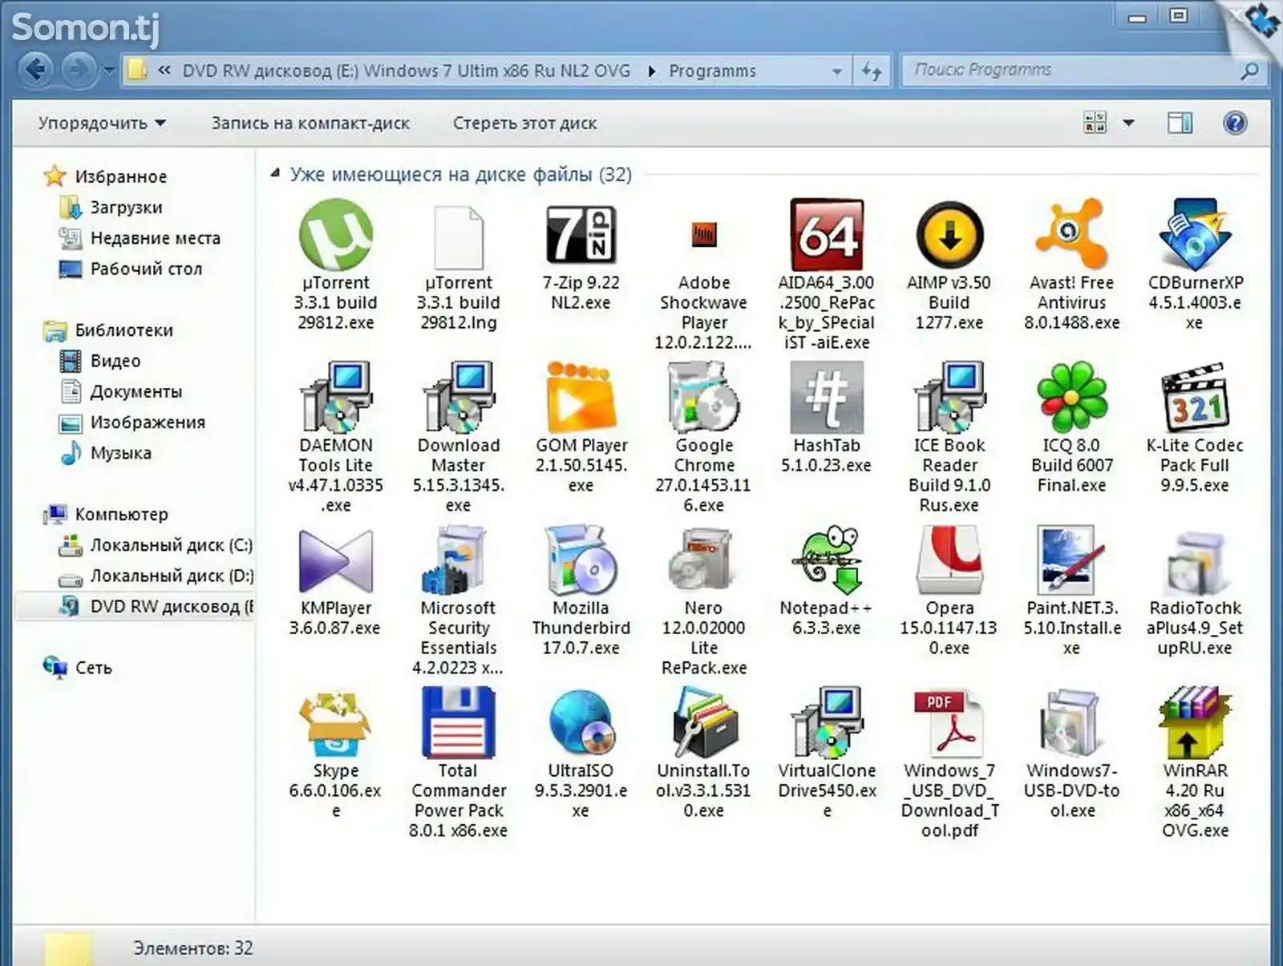Image resolution: width=1283 pixels, height=966 pixels.
Task: Click Запись на компакт-диск button
Action: click(310, 123)
